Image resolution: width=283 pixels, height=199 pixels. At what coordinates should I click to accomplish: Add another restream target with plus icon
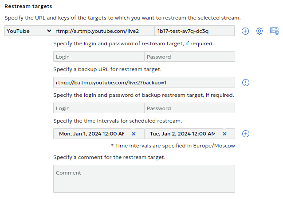tap(245, 31)
